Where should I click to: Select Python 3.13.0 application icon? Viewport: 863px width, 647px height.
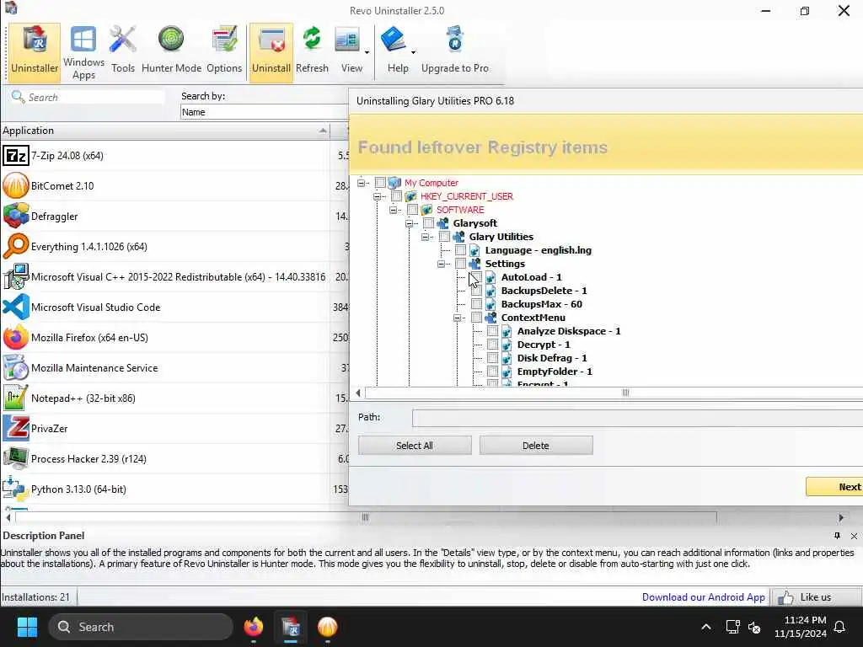[15, 489]
